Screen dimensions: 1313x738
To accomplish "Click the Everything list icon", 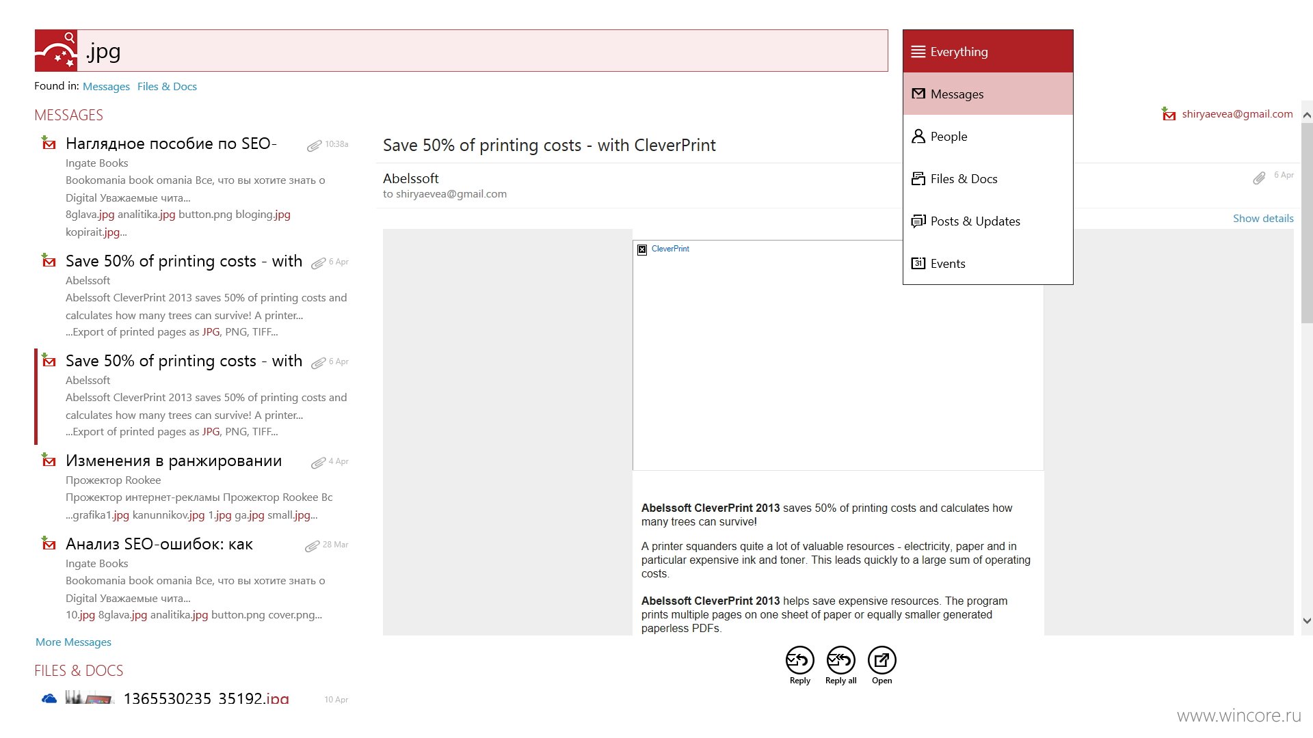I will [x=918, y=51].
